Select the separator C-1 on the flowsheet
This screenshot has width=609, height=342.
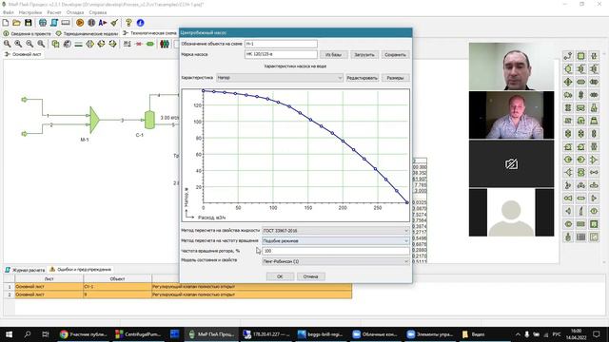coord(149,120)
